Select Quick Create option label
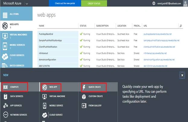 point(94,87)
